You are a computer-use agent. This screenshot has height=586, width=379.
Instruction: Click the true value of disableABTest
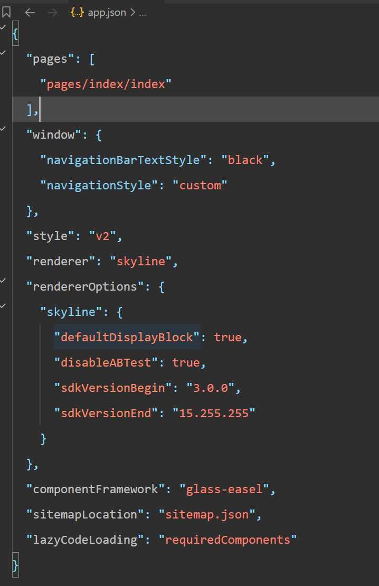186,362
